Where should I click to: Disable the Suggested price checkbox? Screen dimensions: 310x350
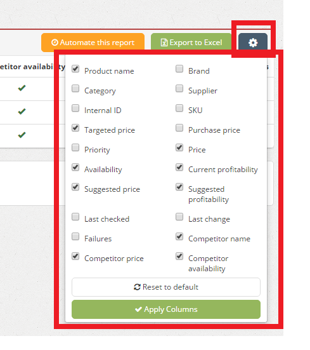tap(75, 187)
